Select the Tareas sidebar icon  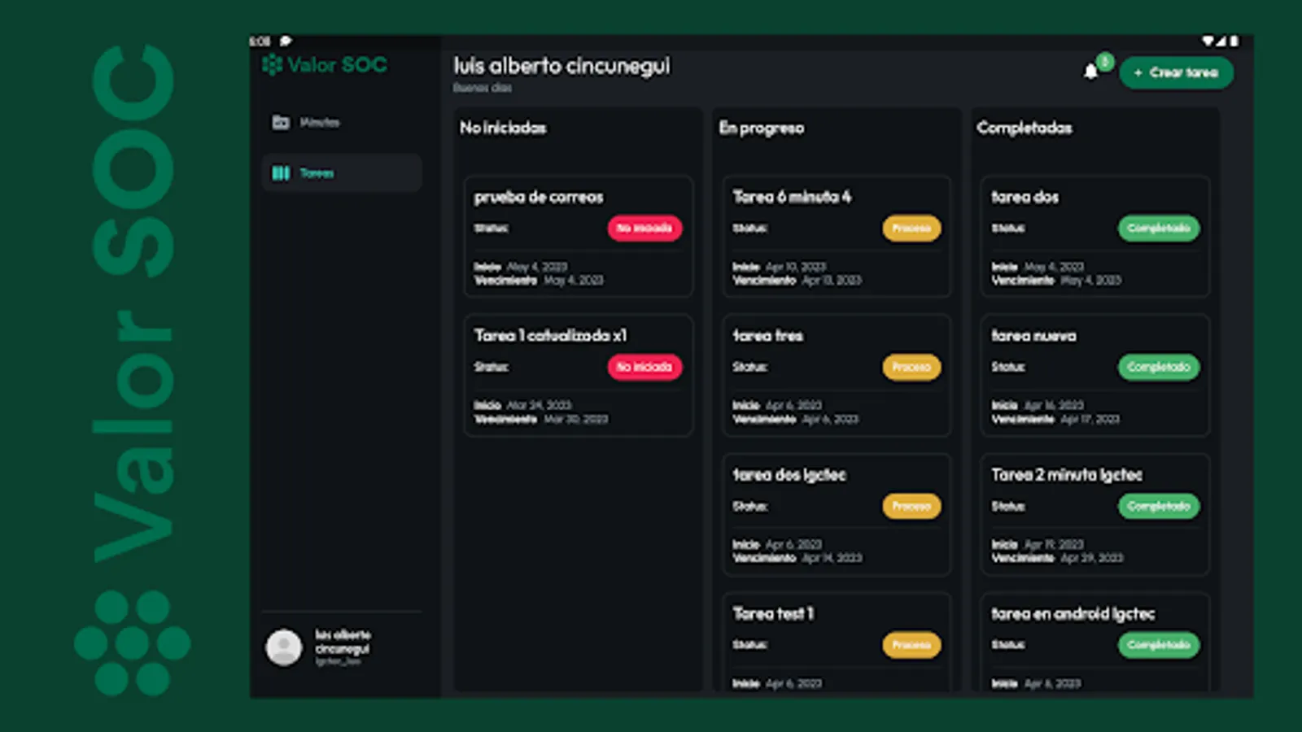click(281, 172)
